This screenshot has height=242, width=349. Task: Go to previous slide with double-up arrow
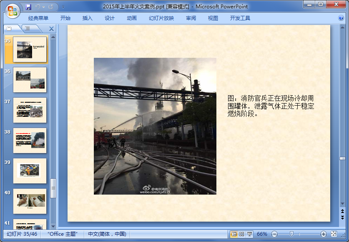[x=342, y=211]
